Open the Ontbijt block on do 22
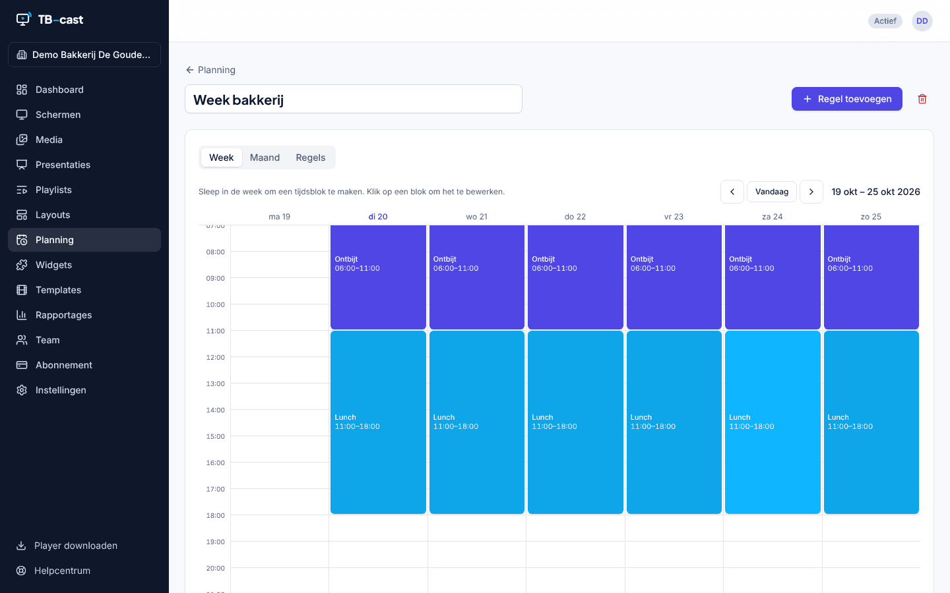 [x=575, y=277]
